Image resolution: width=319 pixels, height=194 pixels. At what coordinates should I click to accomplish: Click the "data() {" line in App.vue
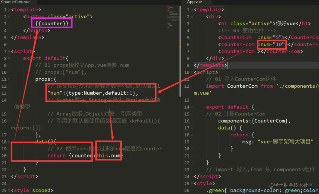coord(230,128)
